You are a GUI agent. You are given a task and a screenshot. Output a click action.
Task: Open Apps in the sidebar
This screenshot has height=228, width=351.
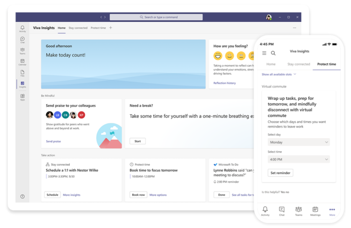(x=22, y=97)
